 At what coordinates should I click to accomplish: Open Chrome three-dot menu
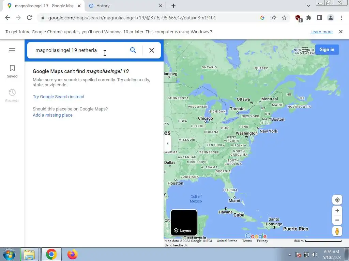click(x=342, y=18)
